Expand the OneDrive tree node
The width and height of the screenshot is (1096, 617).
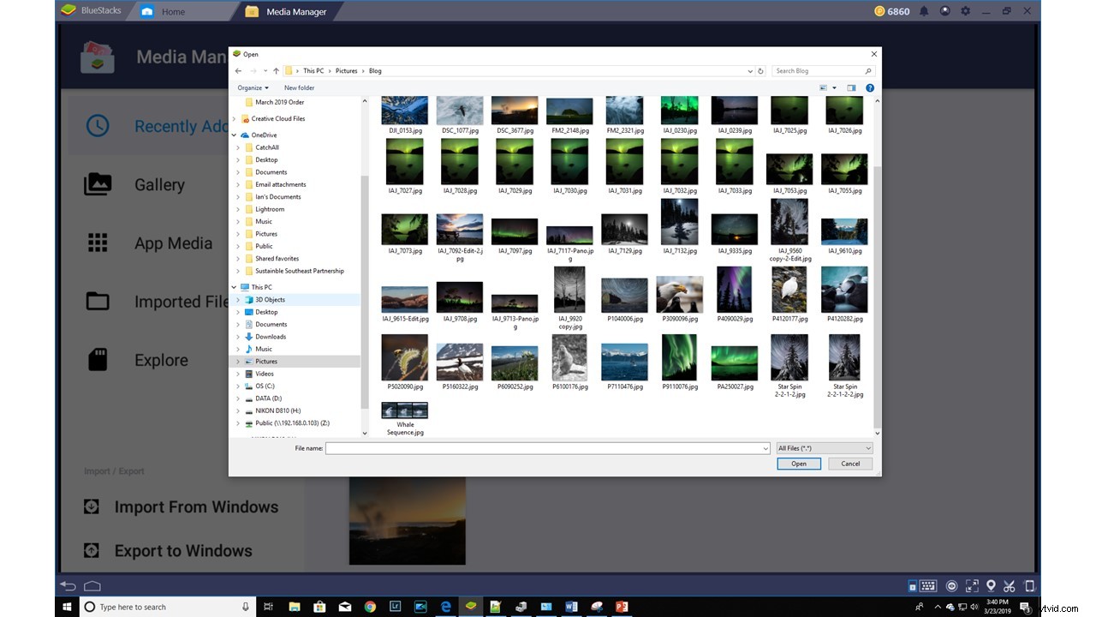pyautogui.click(x=233, y=135)
